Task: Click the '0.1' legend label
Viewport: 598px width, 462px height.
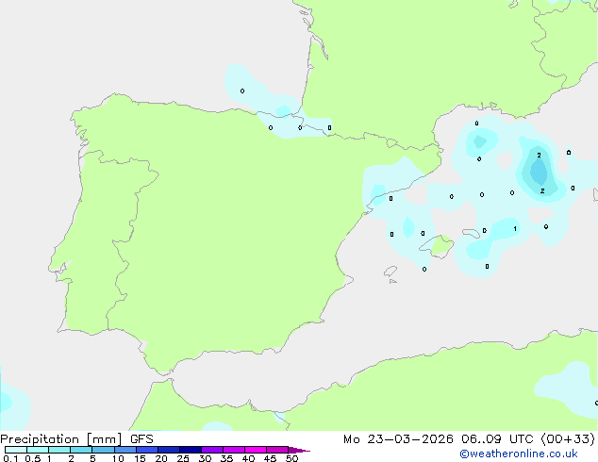Action: click(x=10, y=458)
